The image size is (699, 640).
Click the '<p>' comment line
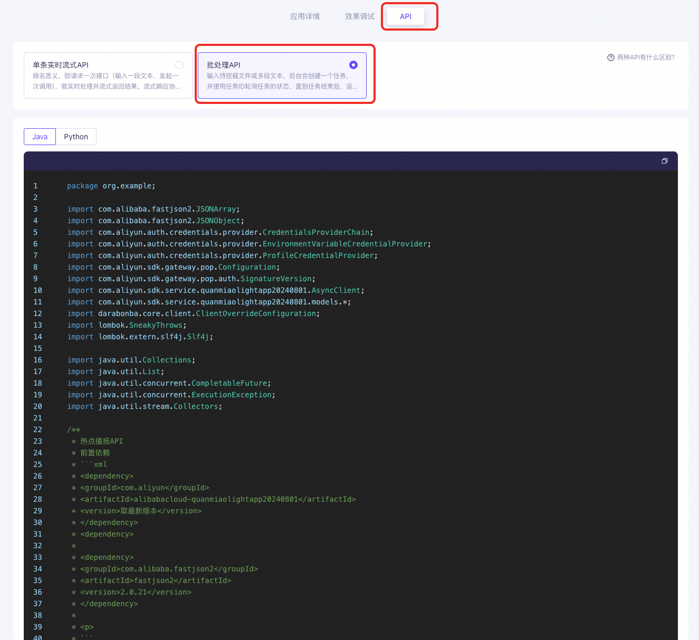pyautogui.click(x=82, y=627)
